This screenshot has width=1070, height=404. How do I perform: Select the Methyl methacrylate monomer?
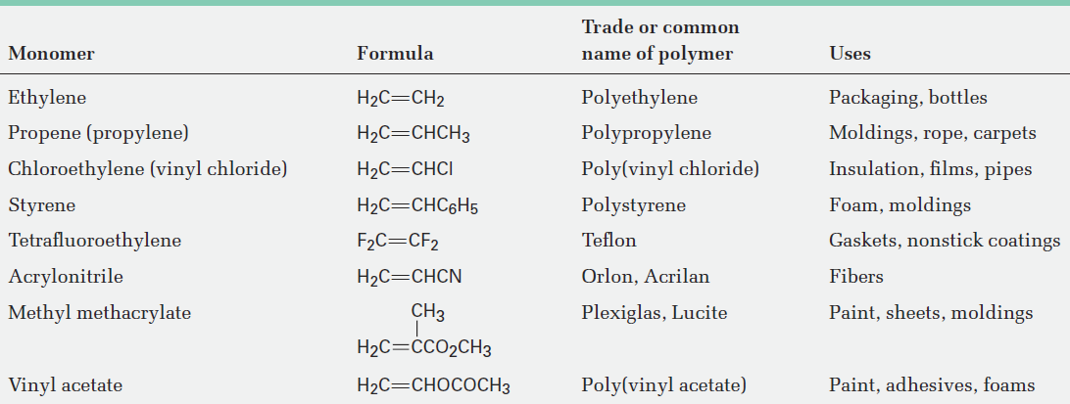click(x=100, y=313)
